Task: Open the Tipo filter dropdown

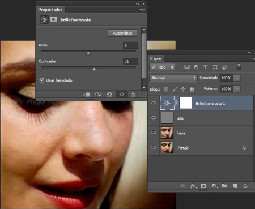Action: (x=162, y=67)
